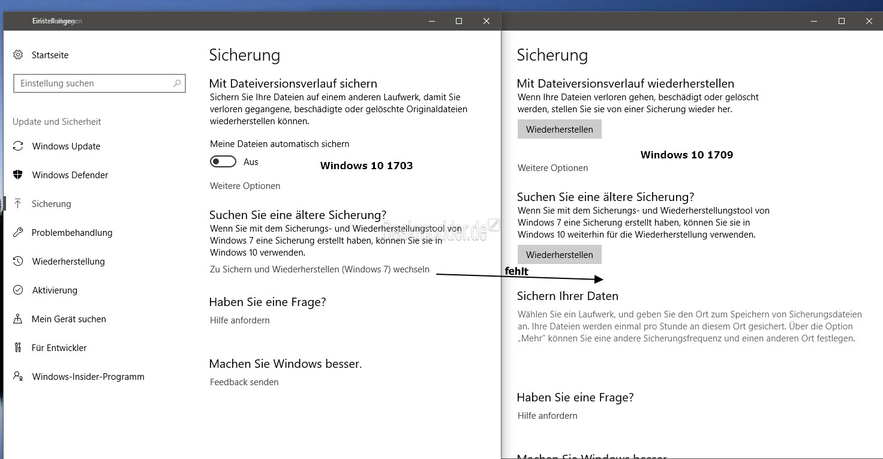Image resolution: width=883 pixels, height=459 pixels.
Task: Click the Aktivierung checkmark circle icon
Action: (x=18, y=290)
